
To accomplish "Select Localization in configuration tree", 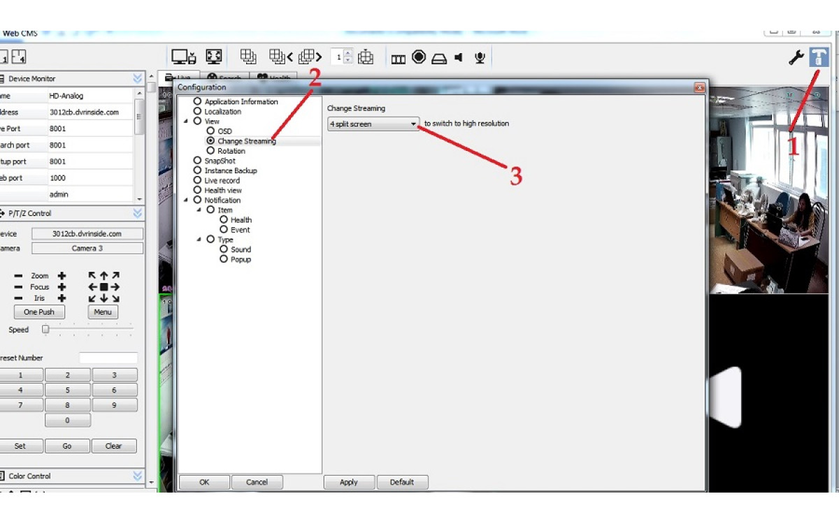I will (198, 112).
